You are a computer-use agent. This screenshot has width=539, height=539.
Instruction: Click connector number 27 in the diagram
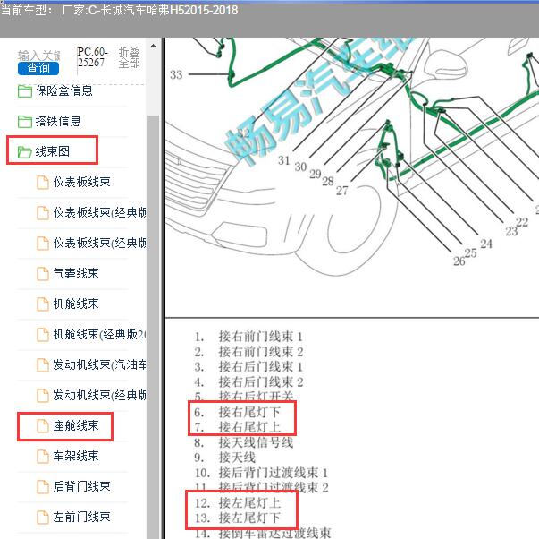click(342, 191)
